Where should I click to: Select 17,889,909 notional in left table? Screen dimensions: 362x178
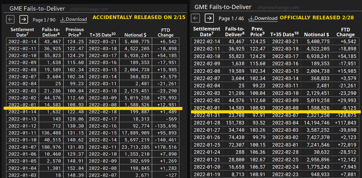coord(135,133)
